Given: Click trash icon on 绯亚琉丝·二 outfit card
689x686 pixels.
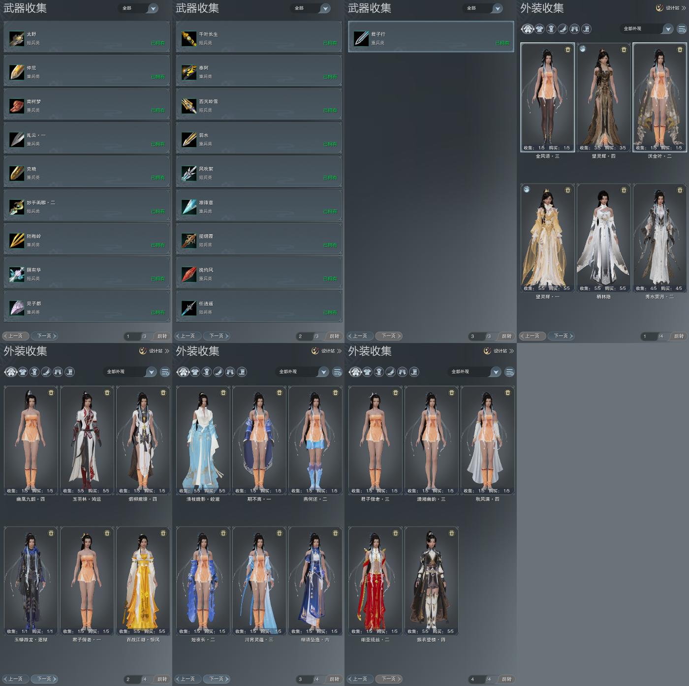Looking at the screenshot, I should coord(396,533).
